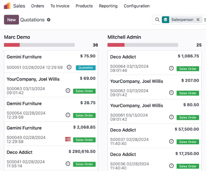Open the Gemini Furniture $ 2,068.85 card

51,134
